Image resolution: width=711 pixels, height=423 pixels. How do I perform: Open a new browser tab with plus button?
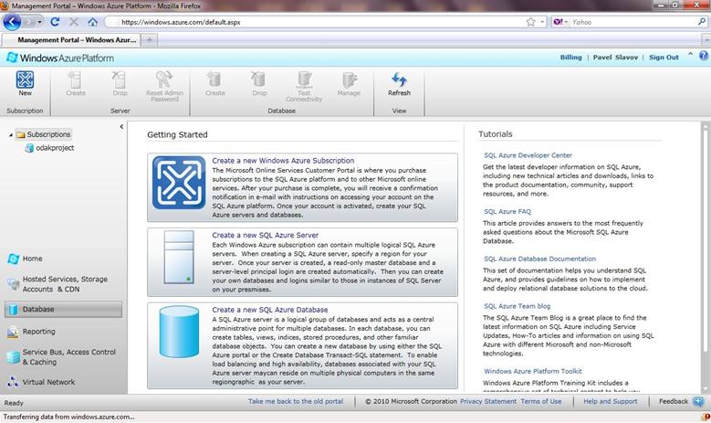click(149, 40)
